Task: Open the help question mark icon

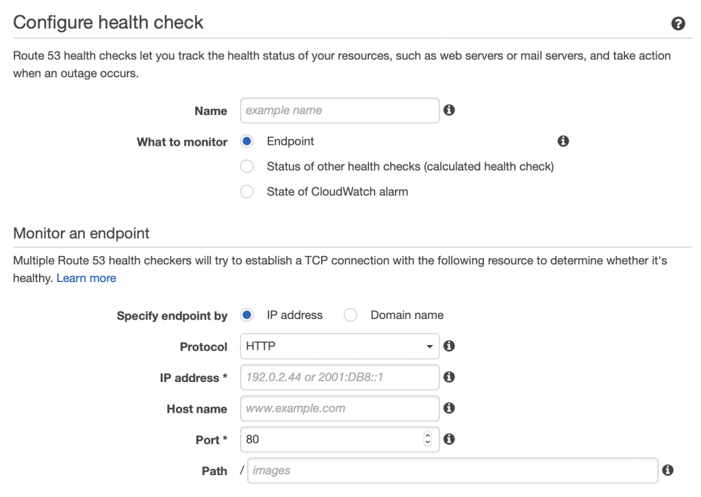Action: pyautogui.click(x=678, y=23)
